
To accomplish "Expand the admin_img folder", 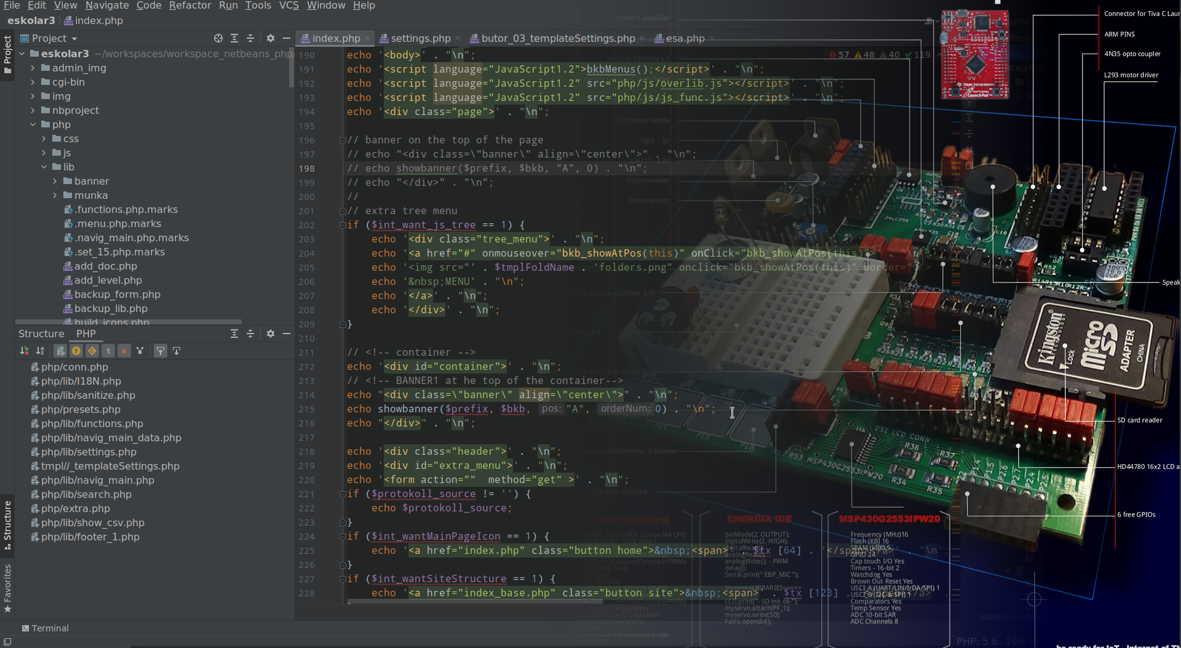I will (x=33, y=68).
